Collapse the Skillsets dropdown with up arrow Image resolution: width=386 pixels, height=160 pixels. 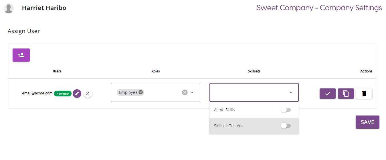pos(291,92)
